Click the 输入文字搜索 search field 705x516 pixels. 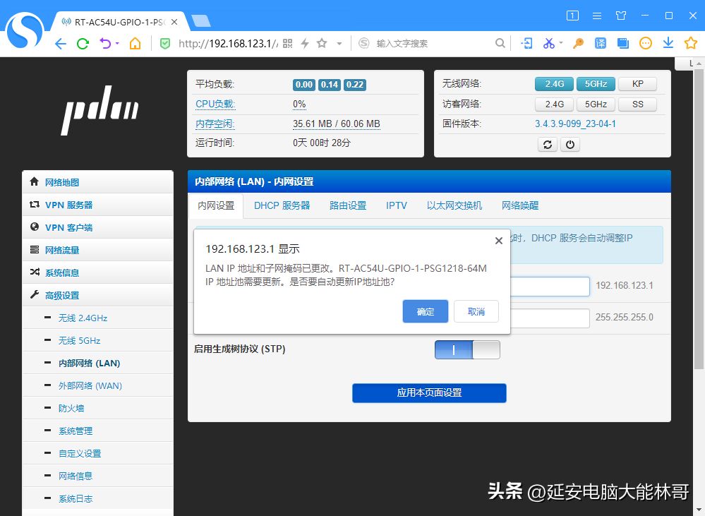click(430, 44)
